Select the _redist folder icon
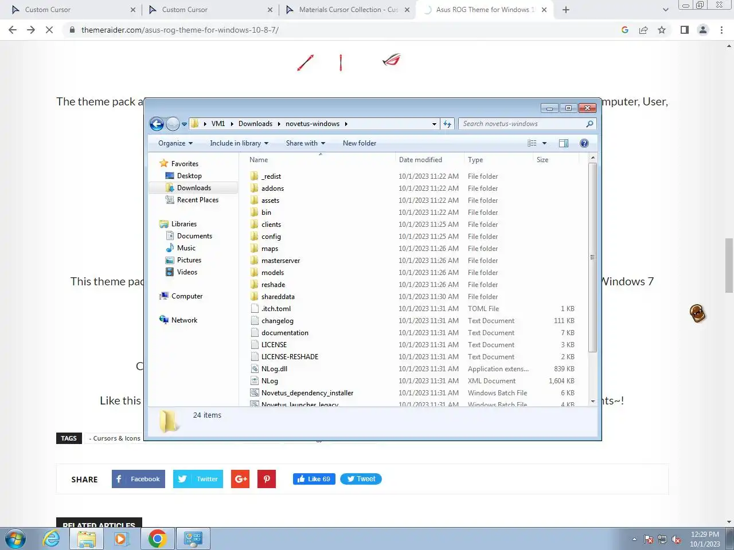Screen dimensions: 734x550 click(x=255, y=176)
